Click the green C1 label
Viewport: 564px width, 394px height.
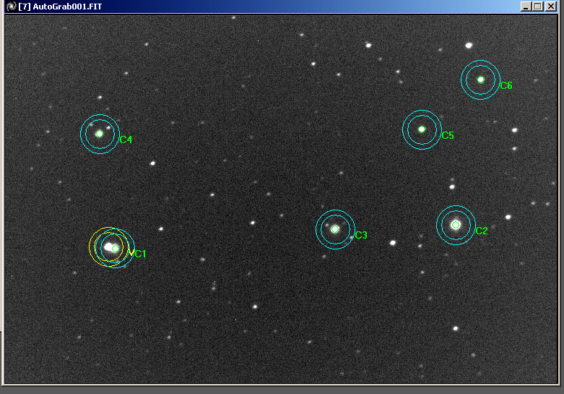tap(140, 254)
